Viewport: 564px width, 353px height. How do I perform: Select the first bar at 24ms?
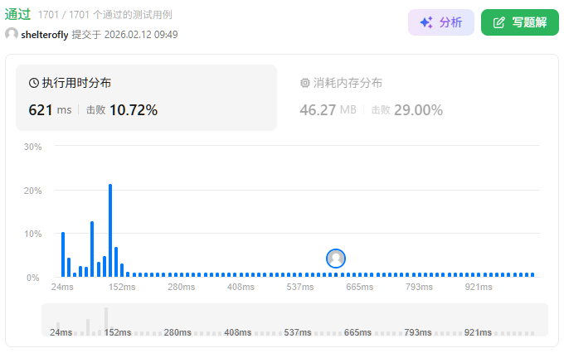tap(63, 254)
